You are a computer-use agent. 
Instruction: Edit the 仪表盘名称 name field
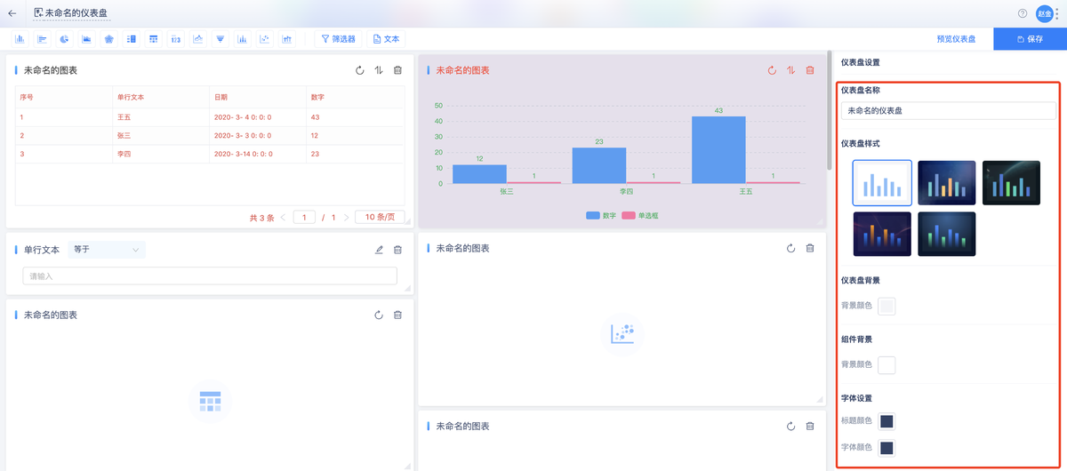948,111
